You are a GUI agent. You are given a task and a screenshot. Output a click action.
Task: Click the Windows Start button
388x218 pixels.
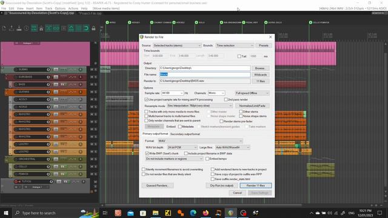pos(6,213)
